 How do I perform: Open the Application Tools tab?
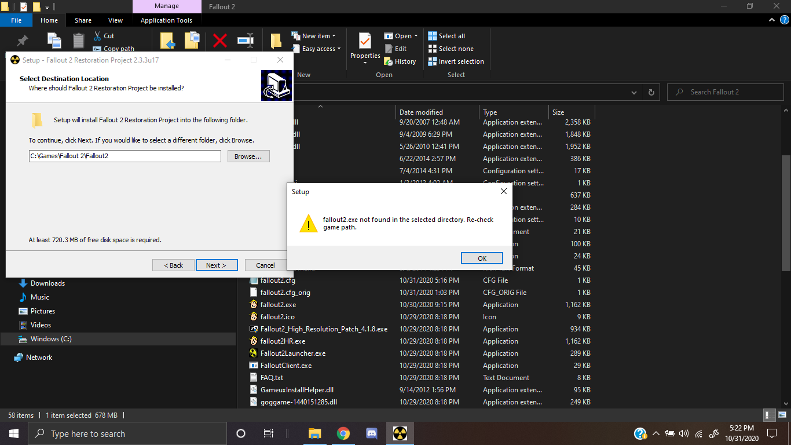coord(166,20)
